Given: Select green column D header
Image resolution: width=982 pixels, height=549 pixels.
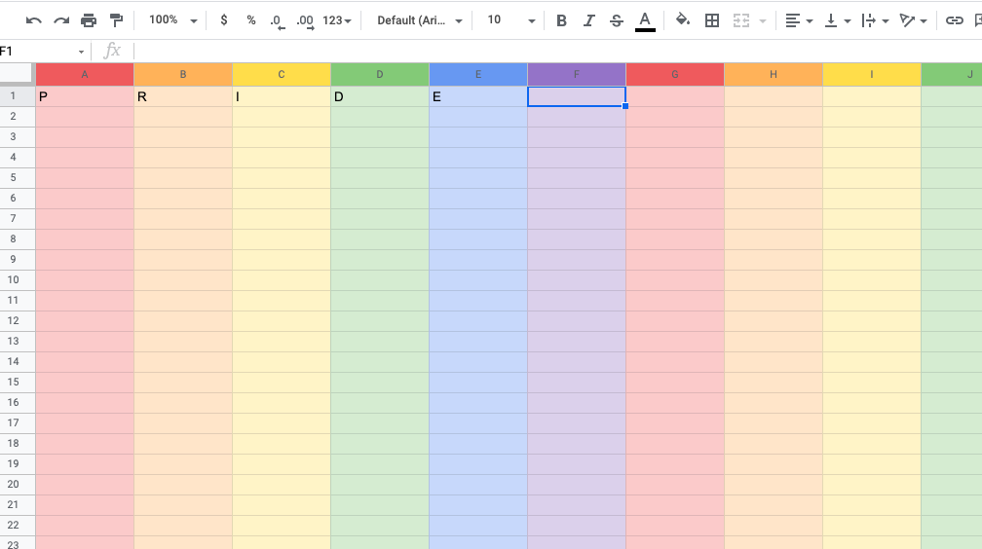Looking at the screenshot, I should pyautogui.click(x=380, y=75).
